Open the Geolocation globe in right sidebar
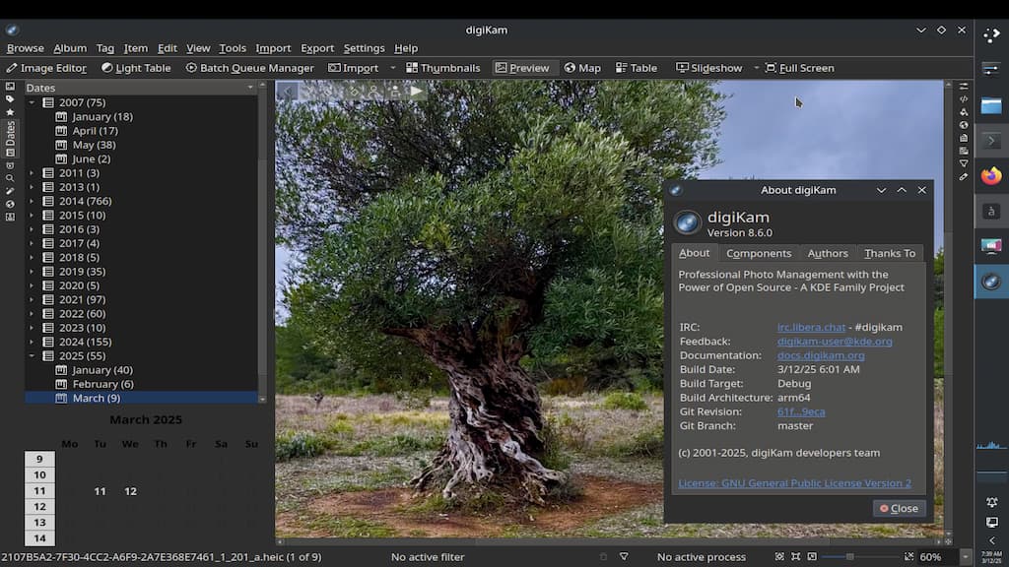Viewport: 1009px width, 567px height. click(964, 125)
